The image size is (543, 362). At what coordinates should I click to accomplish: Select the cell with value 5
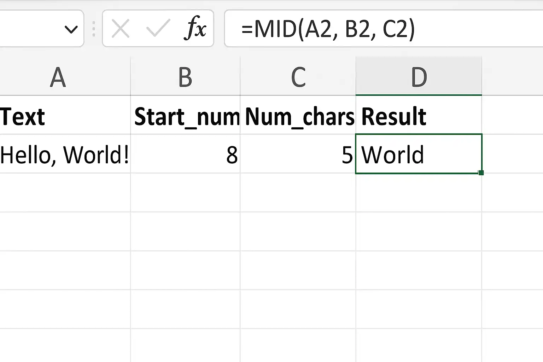point(298,154)
